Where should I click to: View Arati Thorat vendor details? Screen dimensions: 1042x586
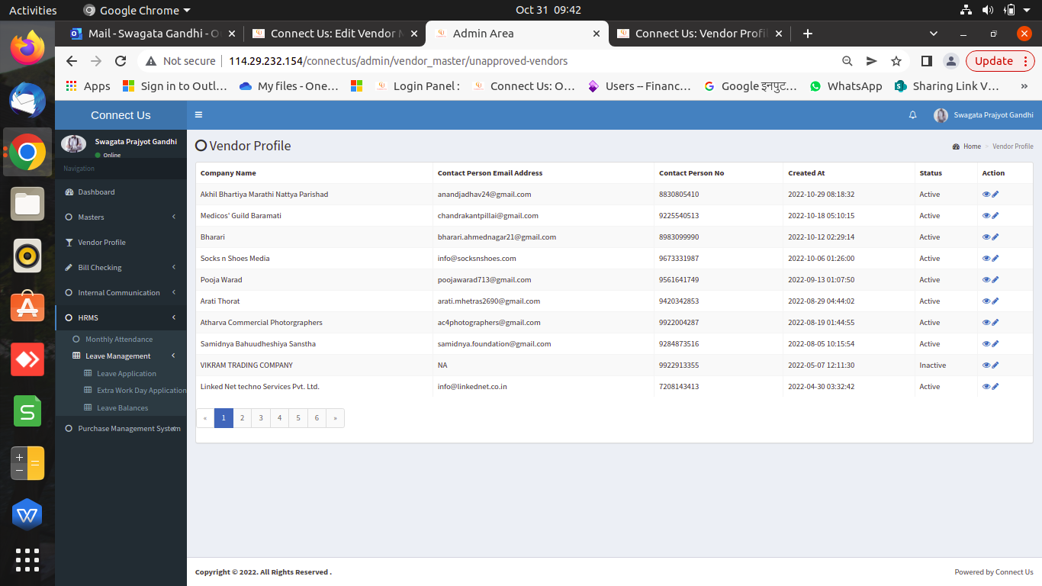point(986,301)
